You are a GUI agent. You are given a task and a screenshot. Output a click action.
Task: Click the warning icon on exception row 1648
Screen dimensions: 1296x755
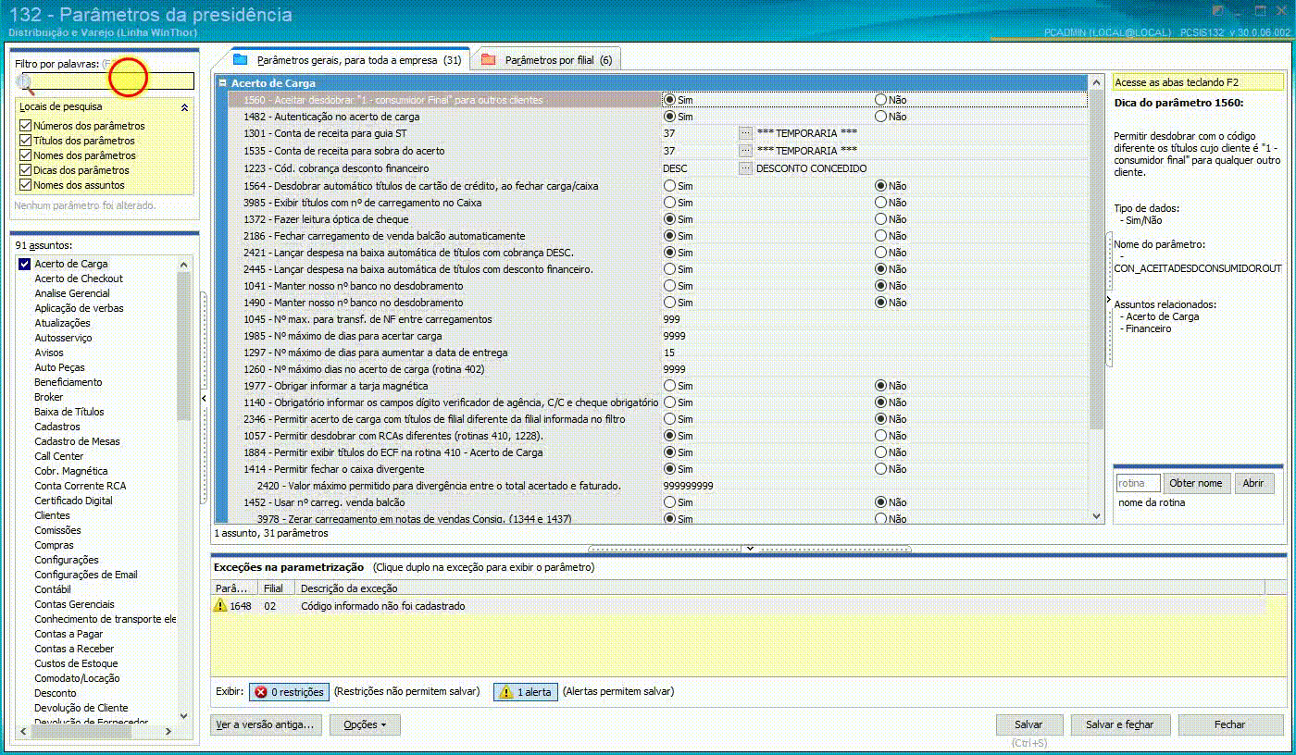tap(220, 605)
